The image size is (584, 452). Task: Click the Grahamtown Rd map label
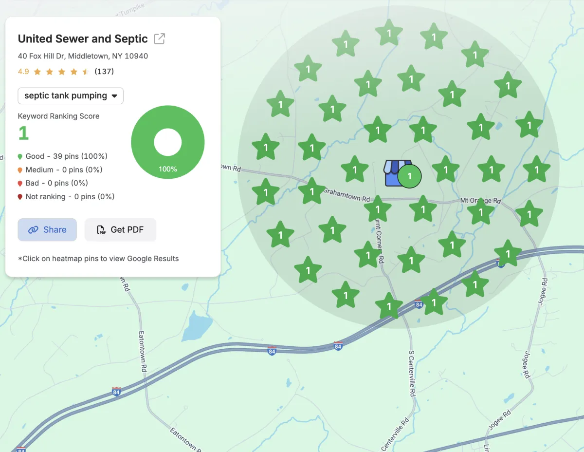pyautogui.click(x=347, y=195)
